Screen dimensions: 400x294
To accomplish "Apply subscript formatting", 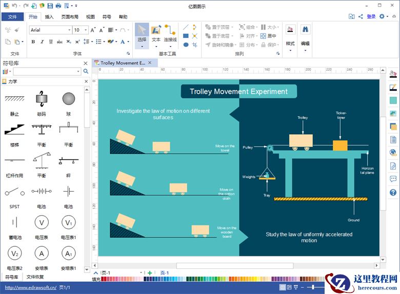I will click(69, 41).
